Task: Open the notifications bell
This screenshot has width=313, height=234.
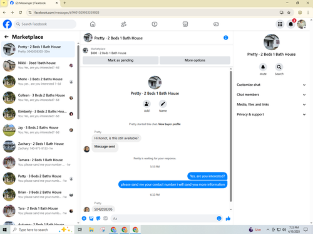Action: (290, 24)
